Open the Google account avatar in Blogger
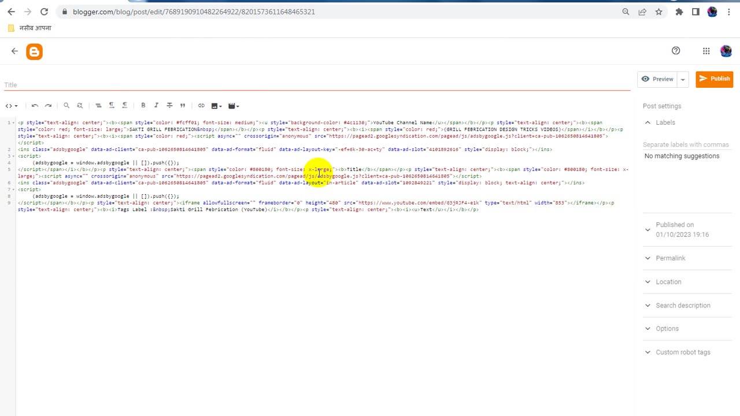Screen dimensions: 740x416 point(726,51)
